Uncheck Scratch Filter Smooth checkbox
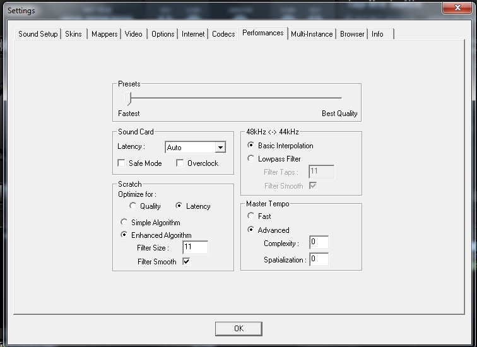Screen dimensions: 477x347 (x=186, y=261)
